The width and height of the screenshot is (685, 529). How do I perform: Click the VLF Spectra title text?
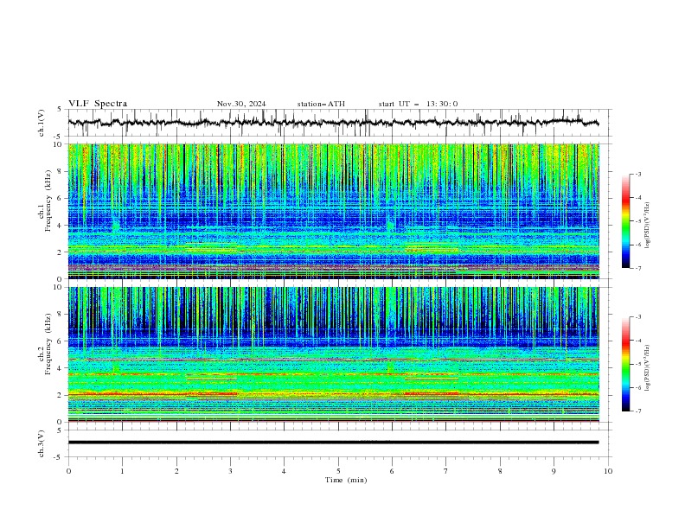(98, 104)
